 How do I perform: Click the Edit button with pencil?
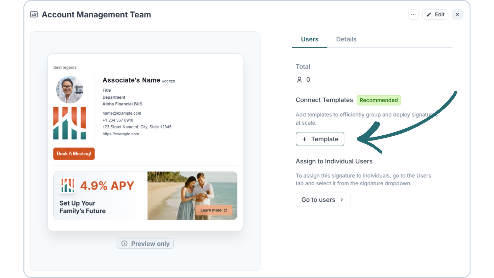pos(435,14)
